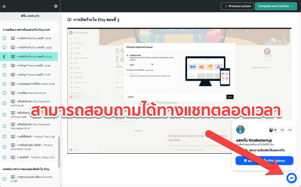Open lecture การทำรูป Product ตอนที่ 2 (7:16)
The height and width of the screenshot is (187, 301).
coord(29,75)
